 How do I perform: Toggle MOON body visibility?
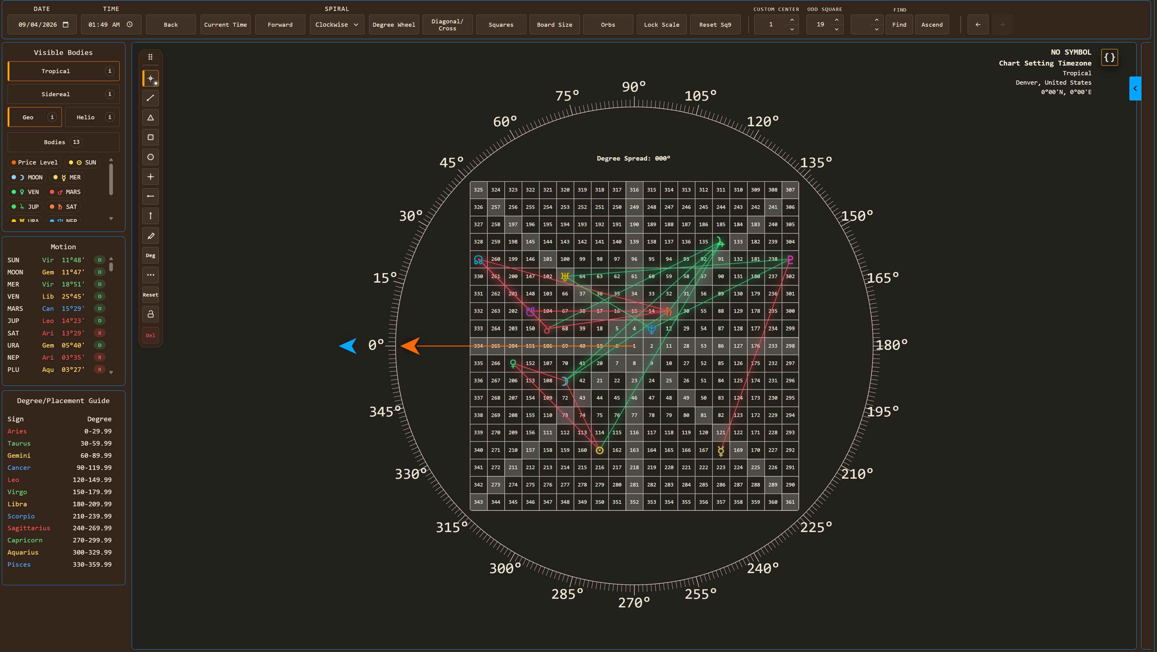coord(27,177)
